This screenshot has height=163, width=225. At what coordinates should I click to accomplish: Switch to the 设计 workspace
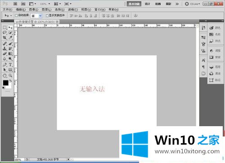pos(147,4)
